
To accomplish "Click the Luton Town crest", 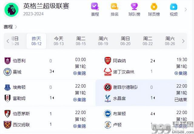I will [x=108, y=125].
